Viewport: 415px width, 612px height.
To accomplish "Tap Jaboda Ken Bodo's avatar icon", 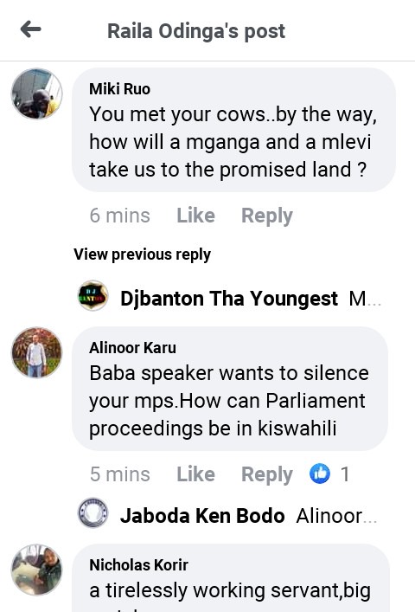I will (93, 512).
